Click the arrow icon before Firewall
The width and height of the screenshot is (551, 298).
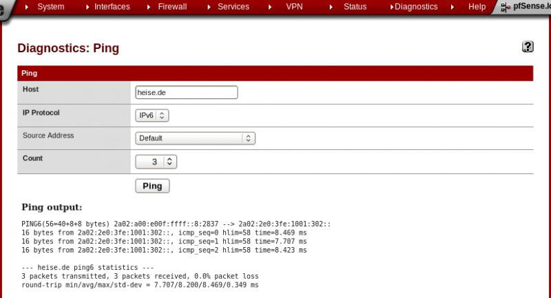coord(149,7)
